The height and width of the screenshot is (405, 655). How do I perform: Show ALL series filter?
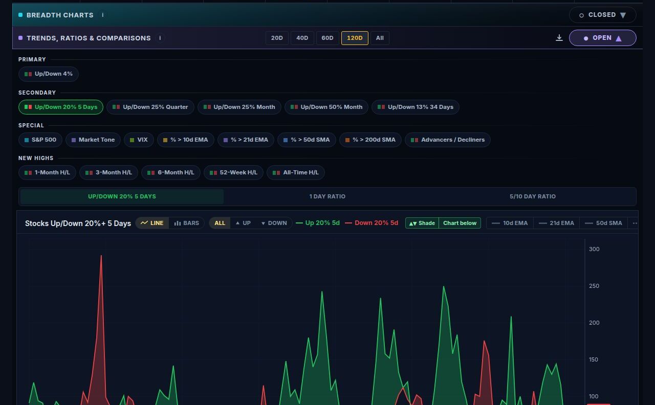coord(220,223)
